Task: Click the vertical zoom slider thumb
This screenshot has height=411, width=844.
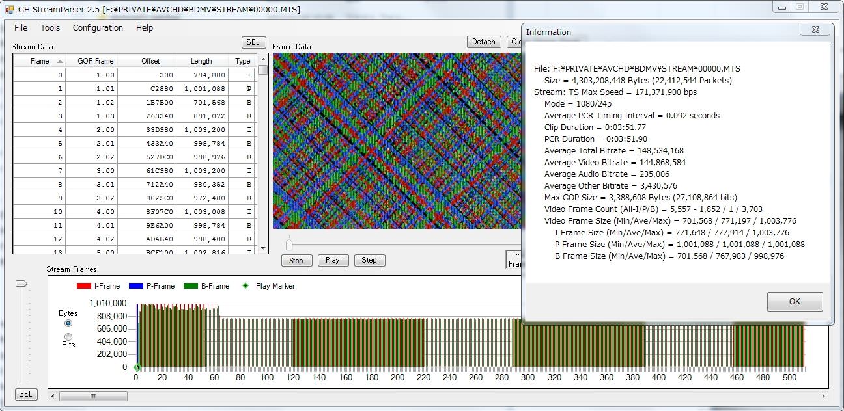Action: click(22, 284)
